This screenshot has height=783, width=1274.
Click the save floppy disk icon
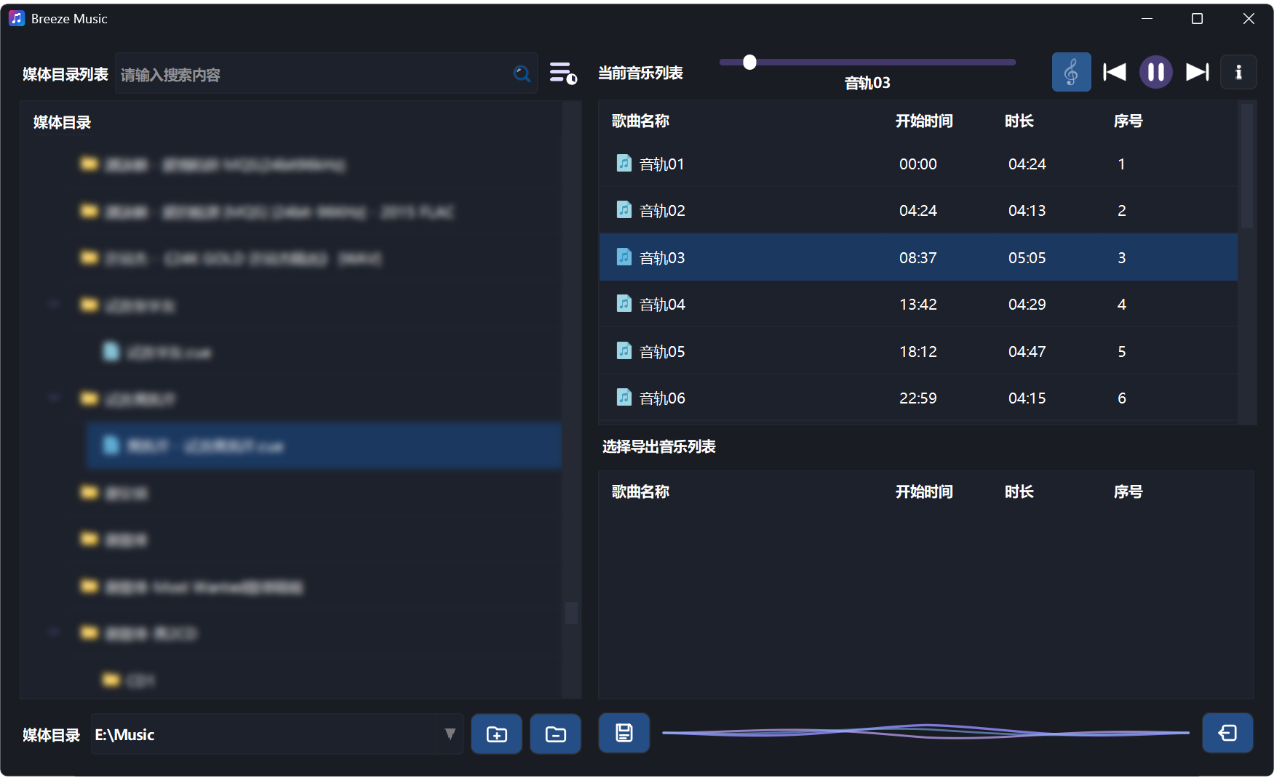(x=624, y=733)
